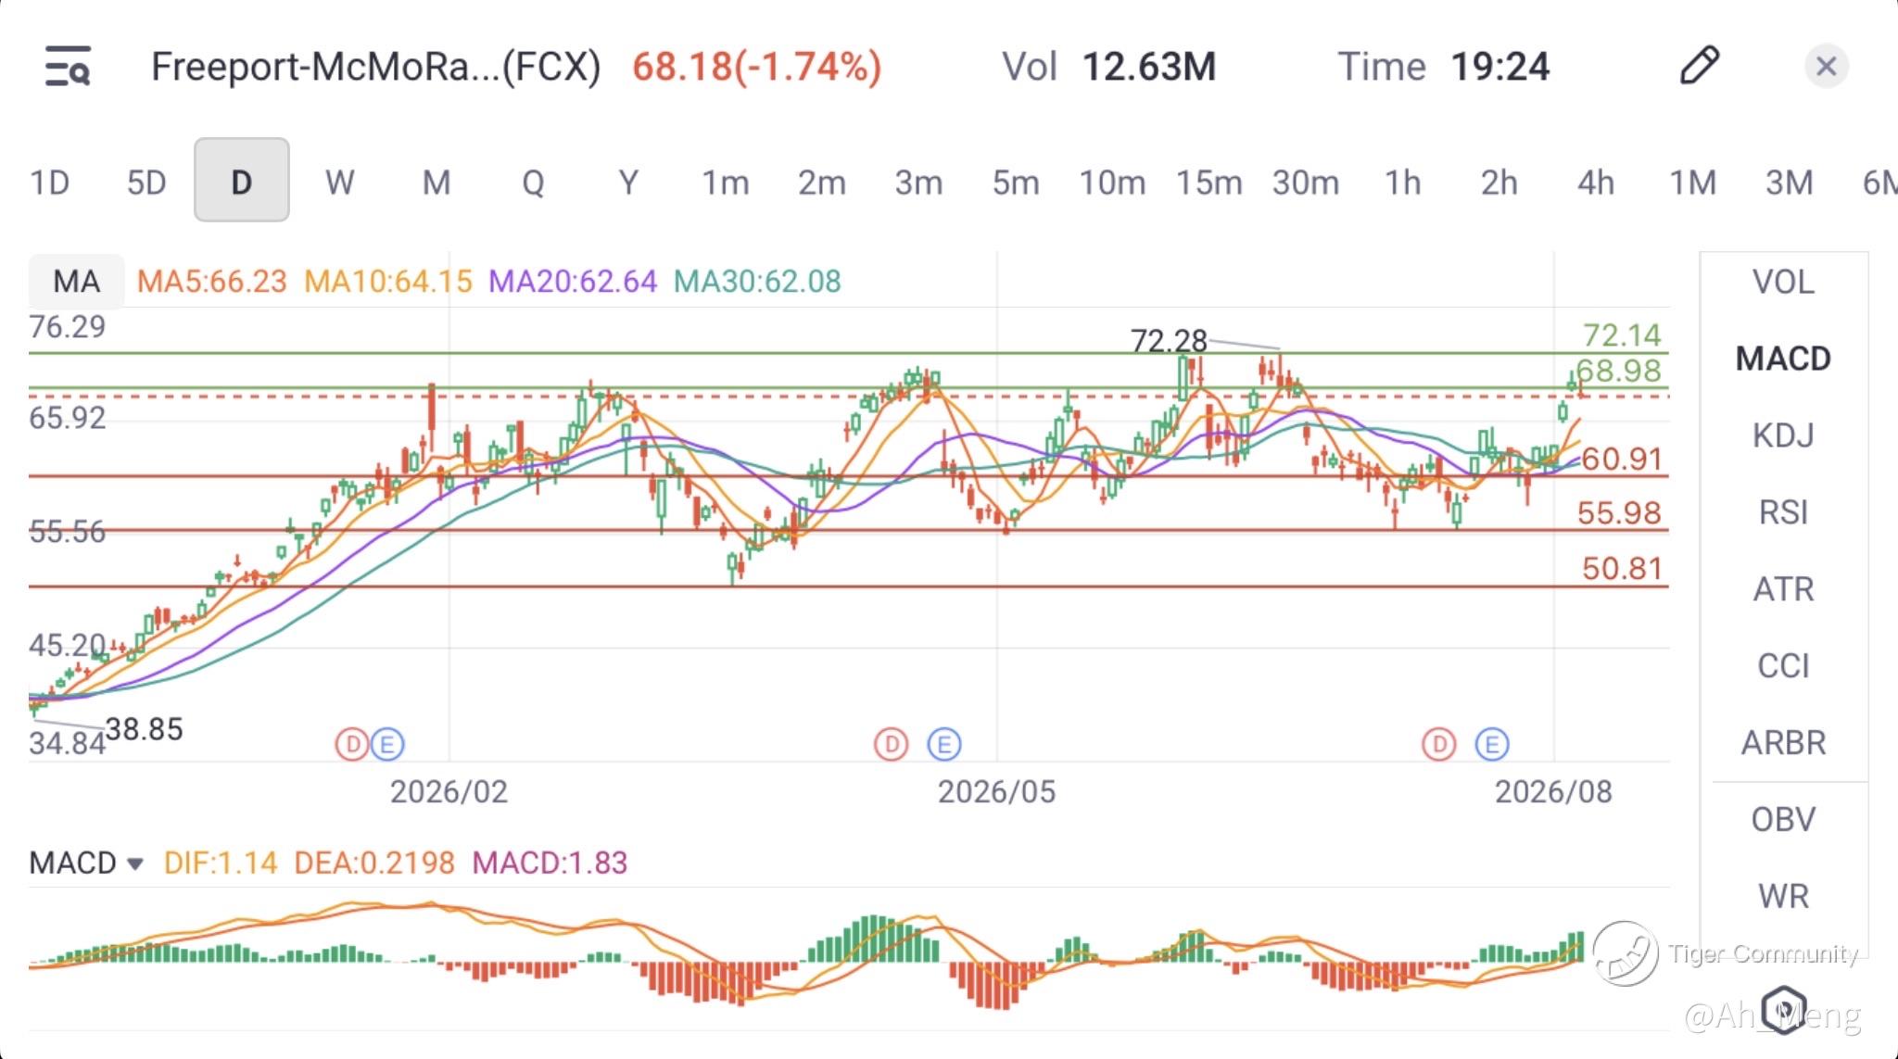Click the D dividend marker near 2026/05
This screenshot has height=1059, width=1898.
click(x=891, y=743)
